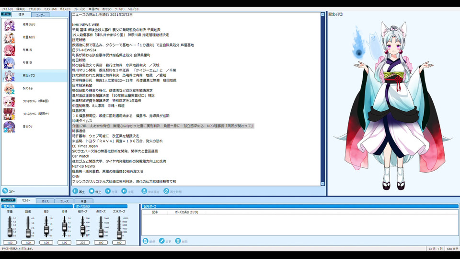Click the 'NET-IB NEWS' line
Viewport: 460px width, 259px height.
click(83, 166)
